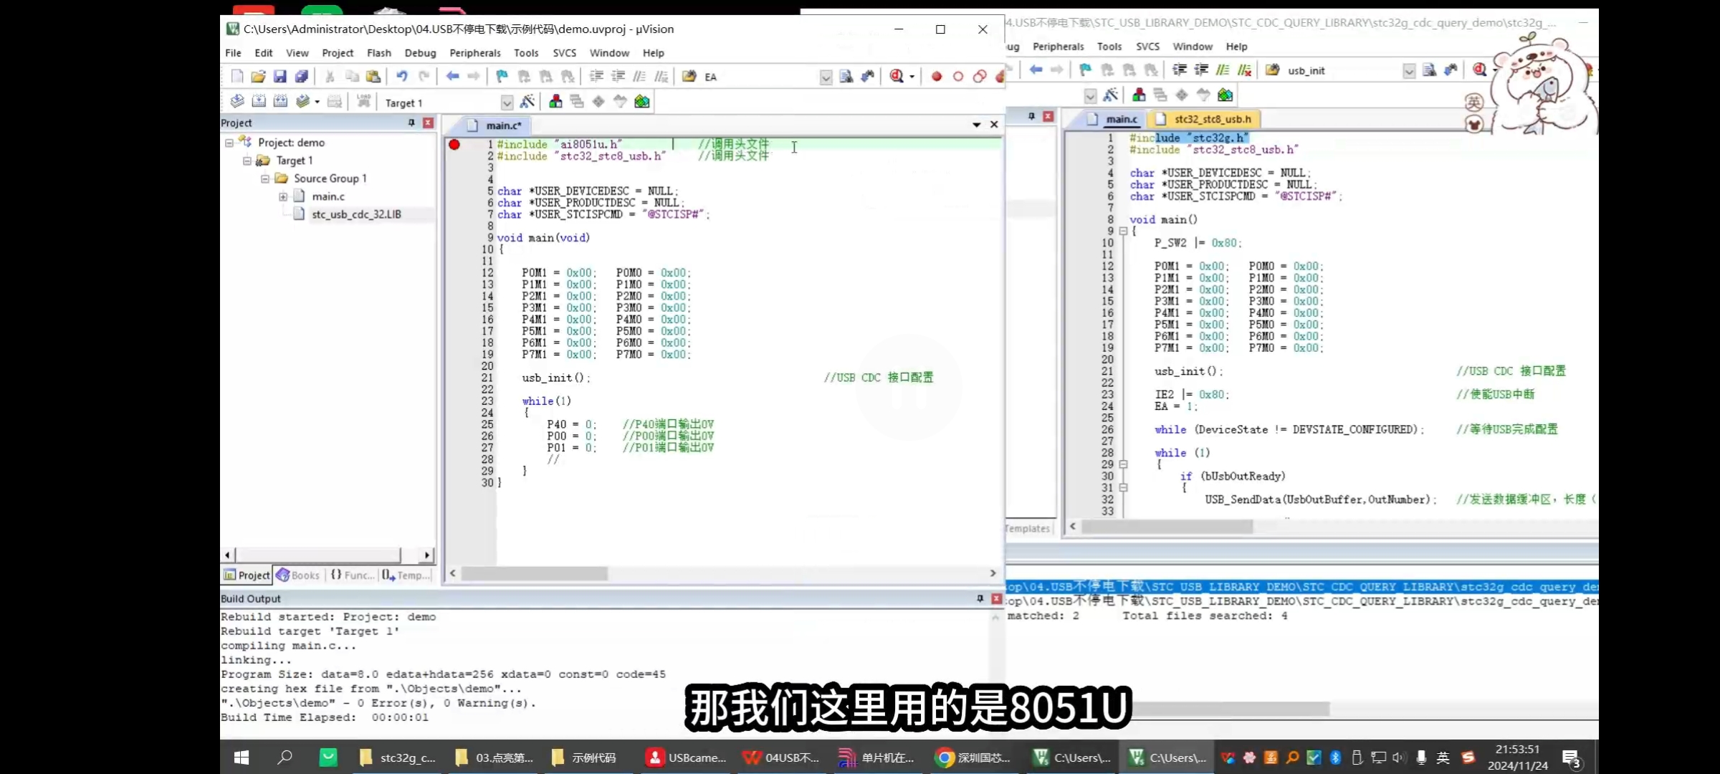Insert a bookmark with the flag icon
The height and width of the screenshot is (774, 1720).
502,76
